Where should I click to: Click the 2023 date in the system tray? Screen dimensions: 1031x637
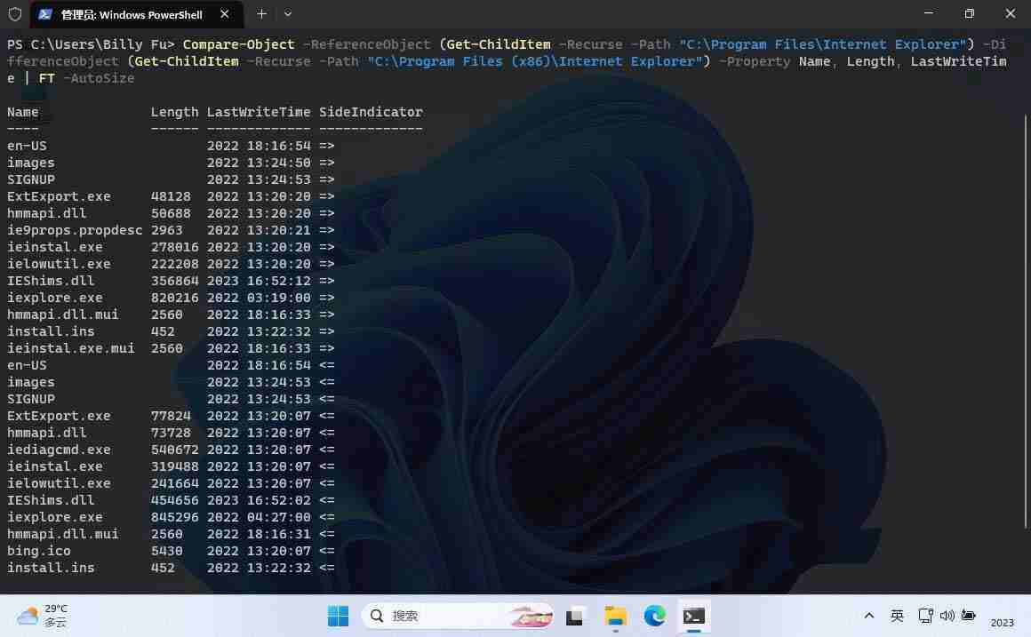coord(1001,622)
